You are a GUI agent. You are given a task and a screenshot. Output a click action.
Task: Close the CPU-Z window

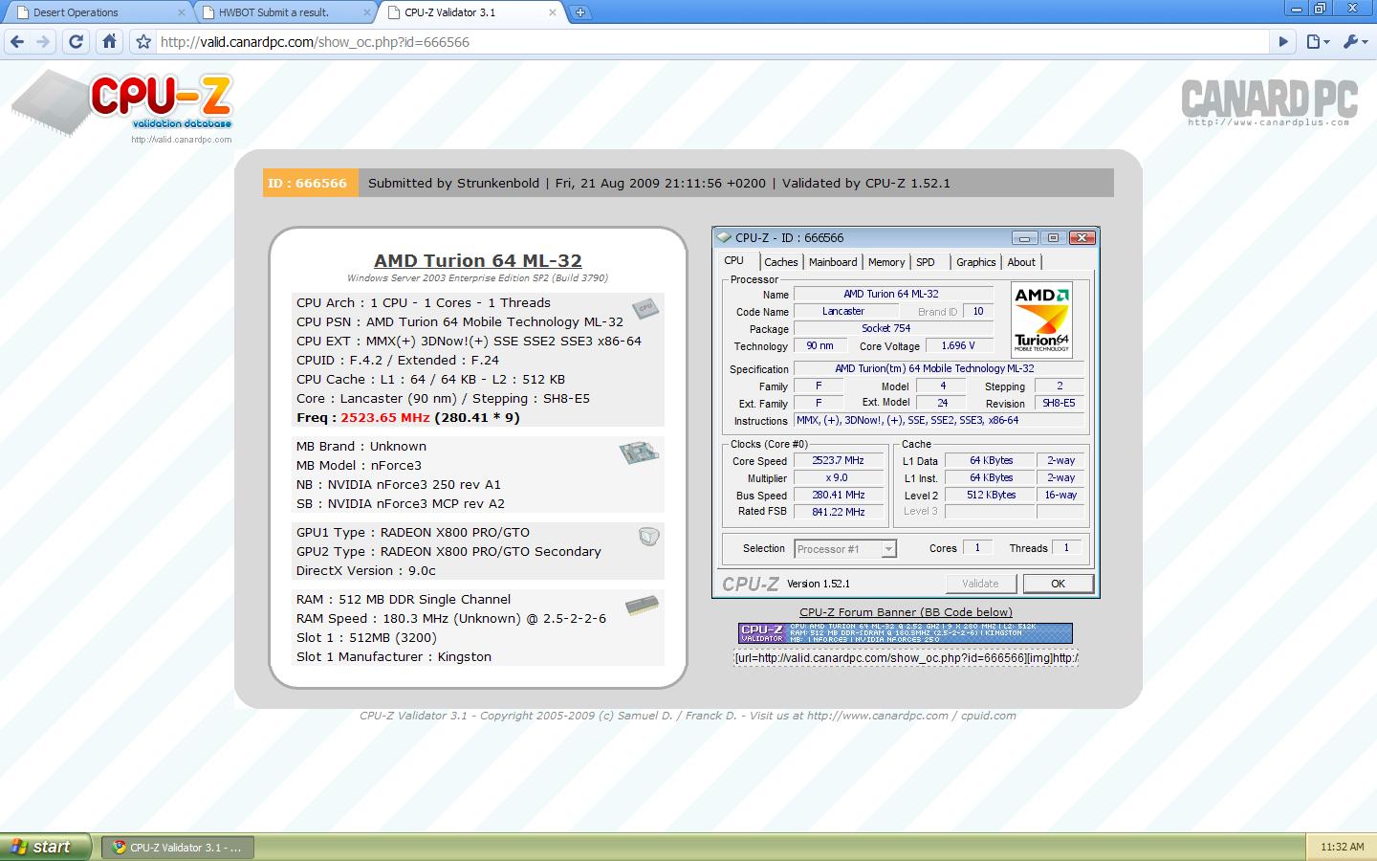1082,237
